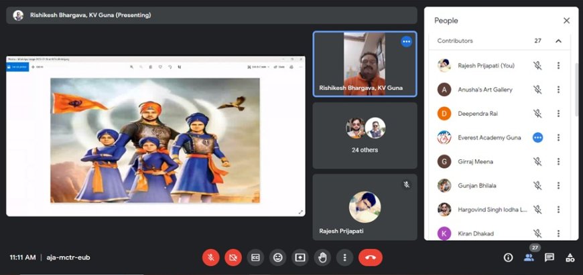Click muted mic icon for Gunjan Bhilala
The image size is (583, 275).
coord(537,185)
